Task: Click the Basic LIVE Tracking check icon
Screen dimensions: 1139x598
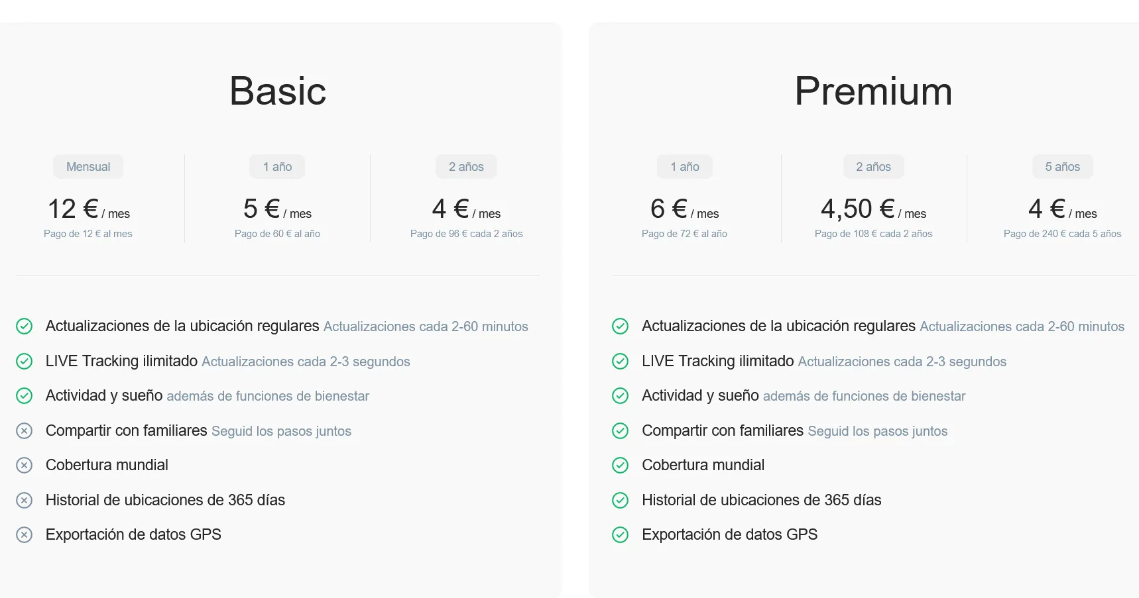Action: [24, 361]
